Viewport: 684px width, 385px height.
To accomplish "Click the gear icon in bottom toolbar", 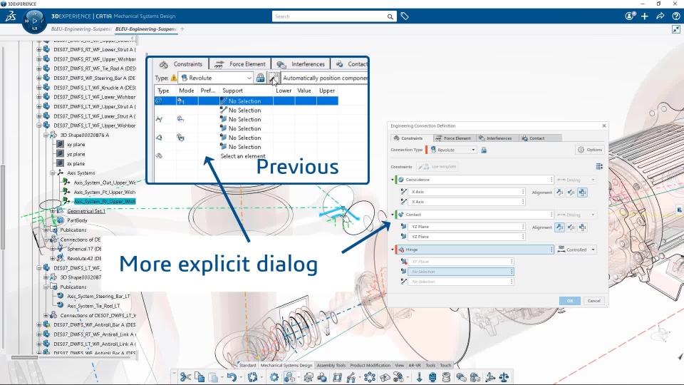I will [274, 377].
